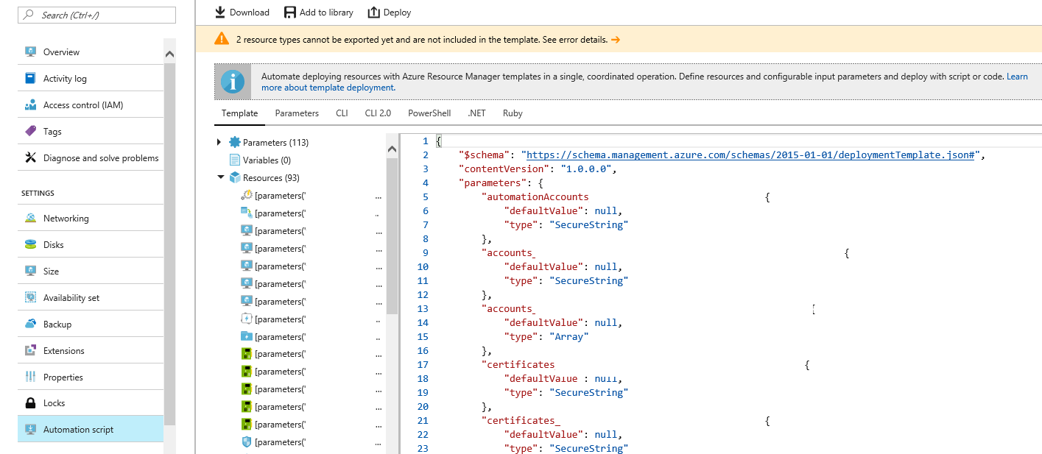Click the Parameters (113) cog icon

235,142
